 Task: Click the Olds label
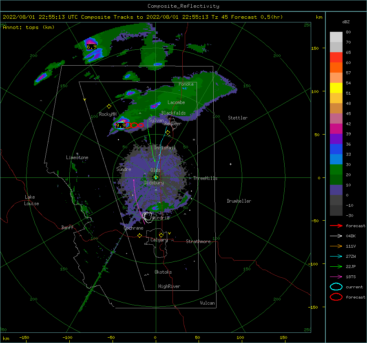(x=155, y=170)
